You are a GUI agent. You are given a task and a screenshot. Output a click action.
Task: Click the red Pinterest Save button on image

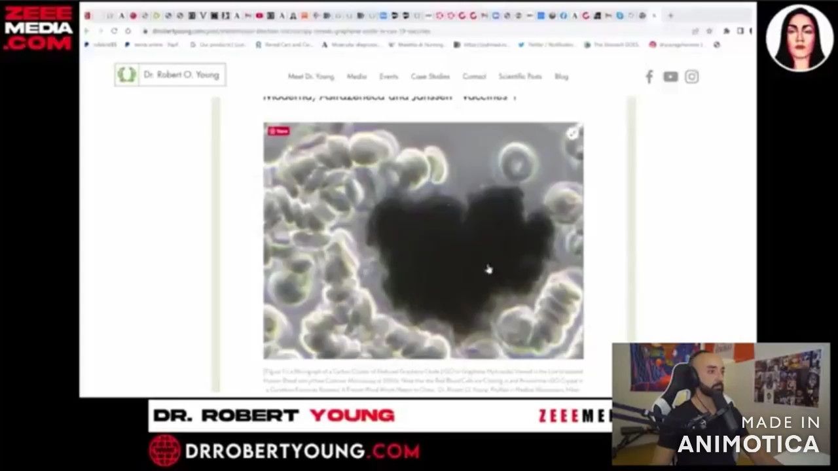(278, 131)
